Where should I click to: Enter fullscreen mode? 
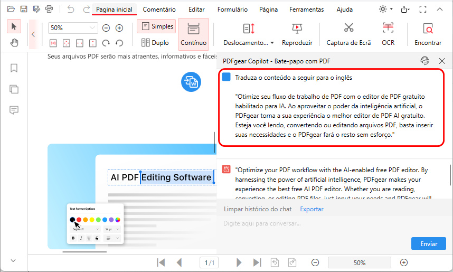(x=423, y=10)
